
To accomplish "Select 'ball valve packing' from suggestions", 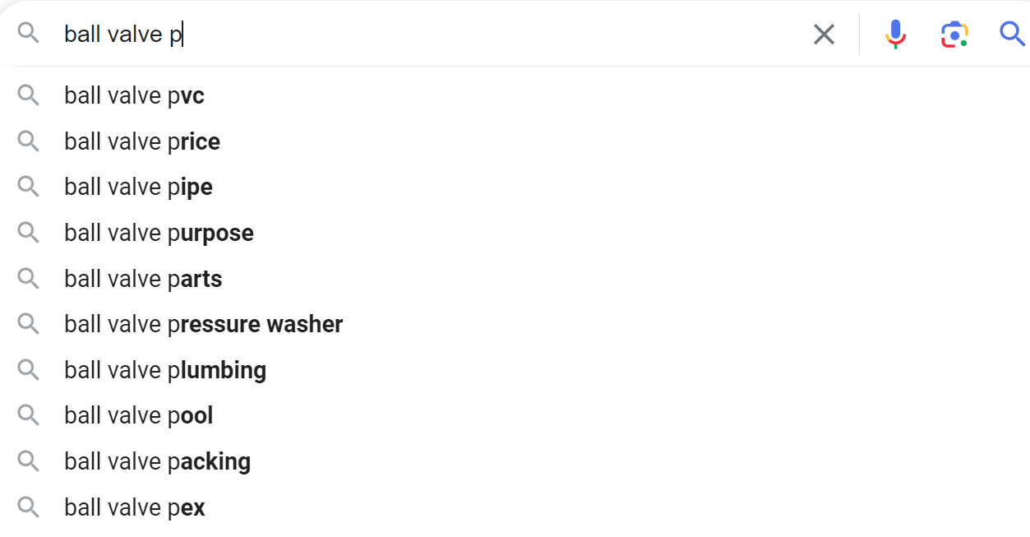I will click(157, 462).
